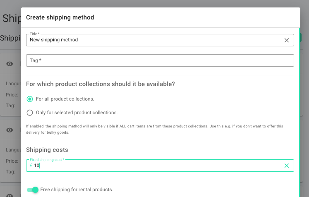Viewport: 309px width, 197px height.
Task: Click the helper text about bulky goods
Action: click(157, 129)
